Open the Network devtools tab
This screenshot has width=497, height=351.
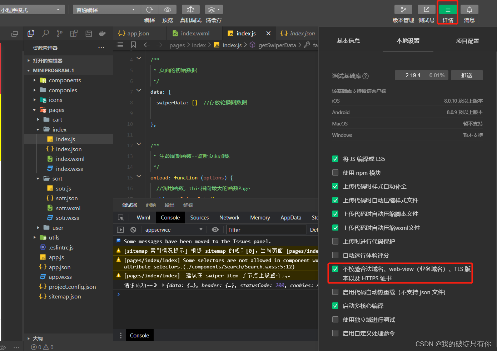(229, 218)
